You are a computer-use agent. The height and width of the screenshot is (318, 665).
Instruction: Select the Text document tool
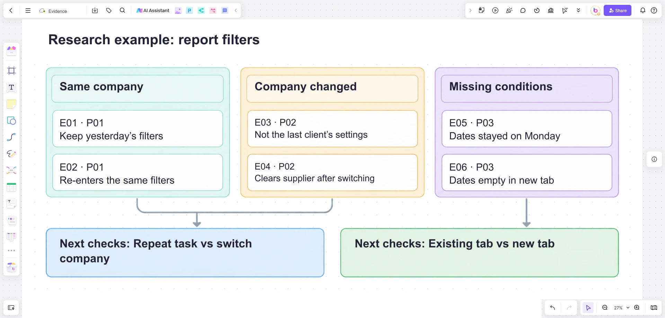(x=11, y=203)
